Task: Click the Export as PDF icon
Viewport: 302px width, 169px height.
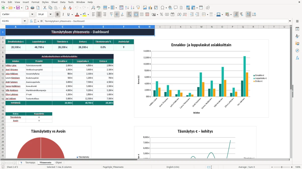Action: point(27,8)
